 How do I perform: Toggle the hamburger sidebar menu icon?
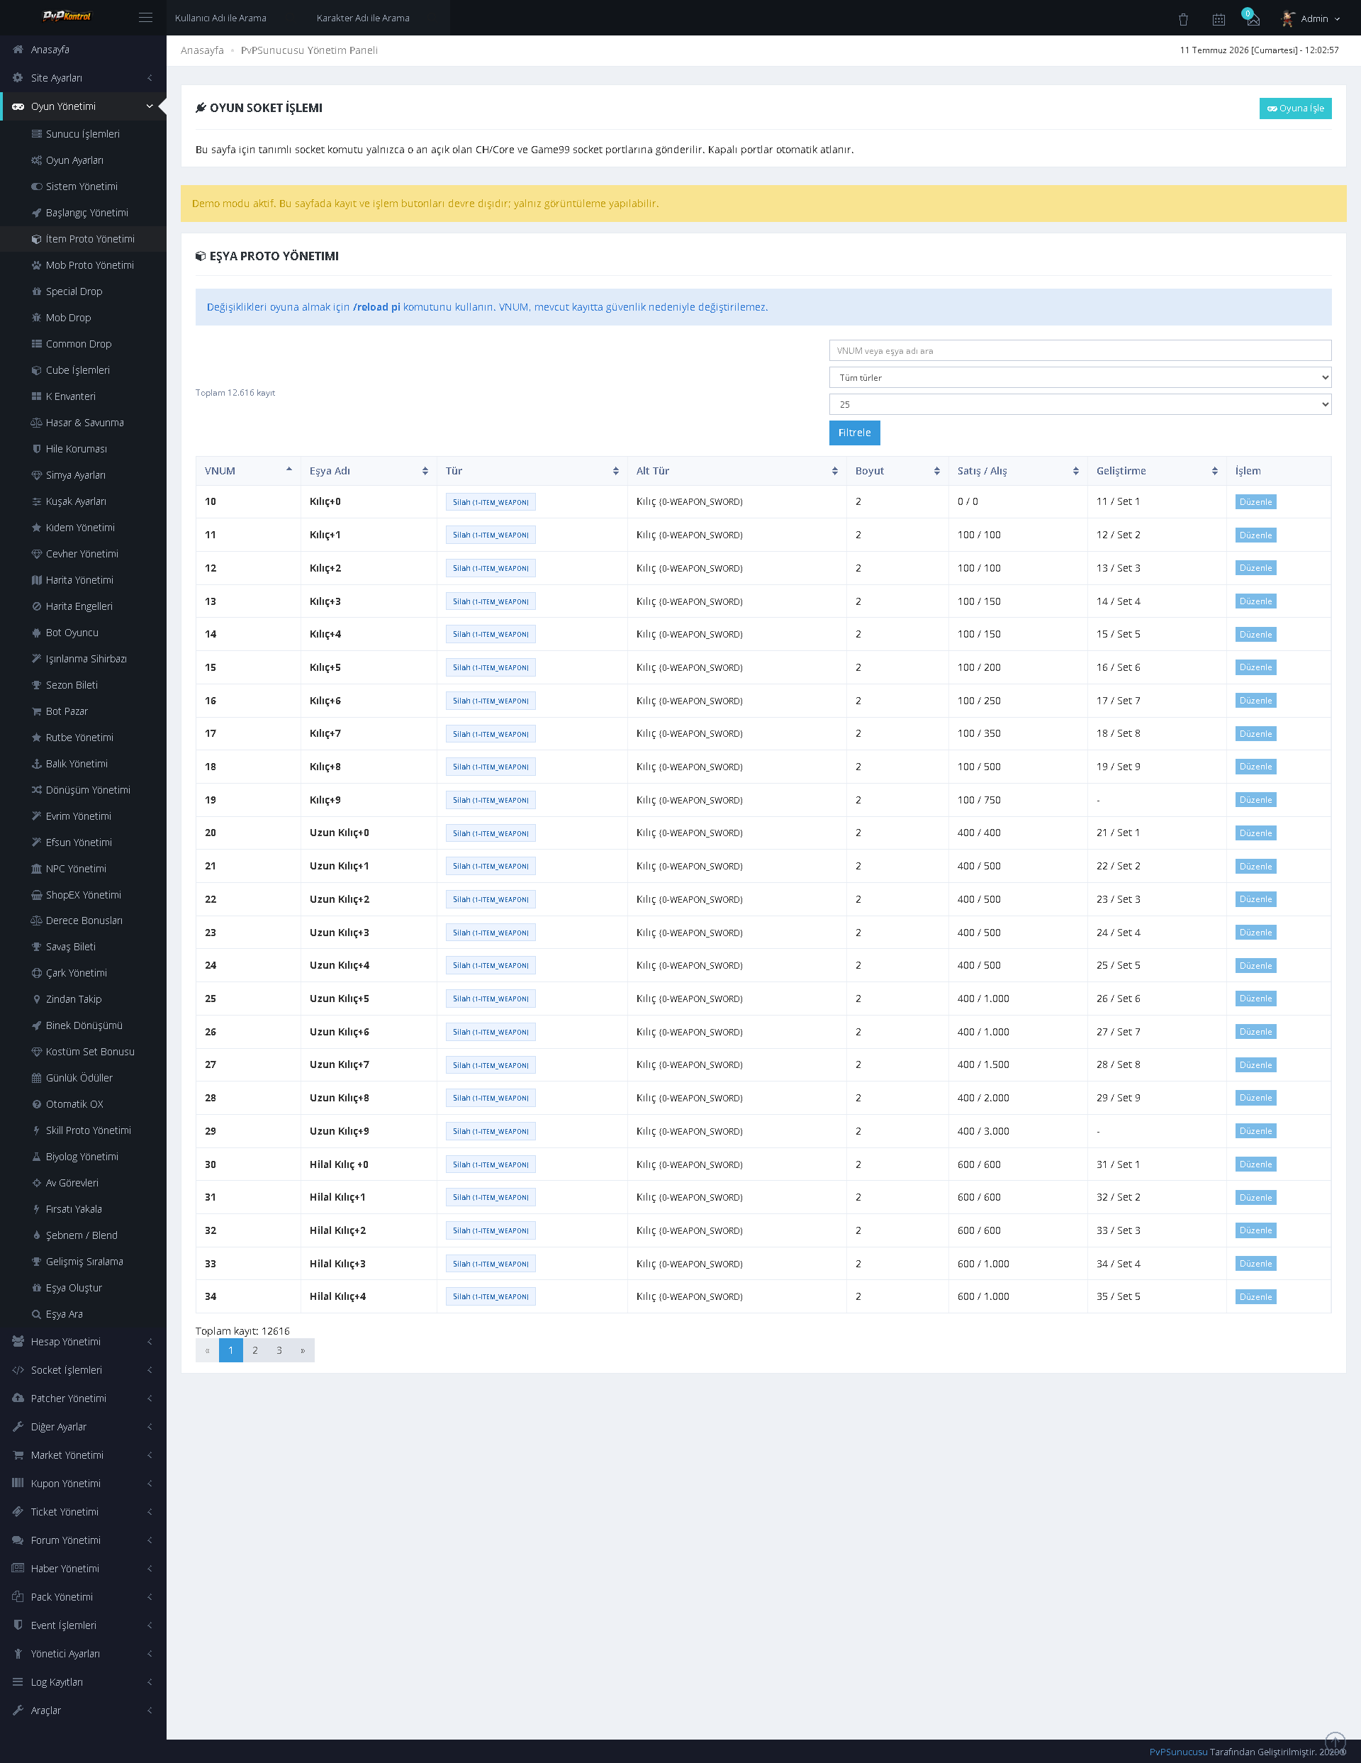pos(145,17)
